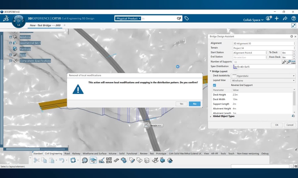Click the Paste clipboard icon

(52, 160)
